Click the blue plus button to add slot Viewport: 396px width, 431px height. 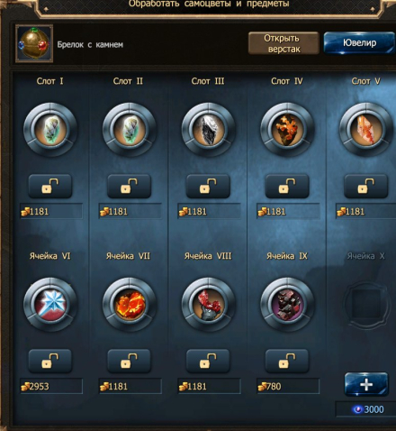click(x=366, y=384)
